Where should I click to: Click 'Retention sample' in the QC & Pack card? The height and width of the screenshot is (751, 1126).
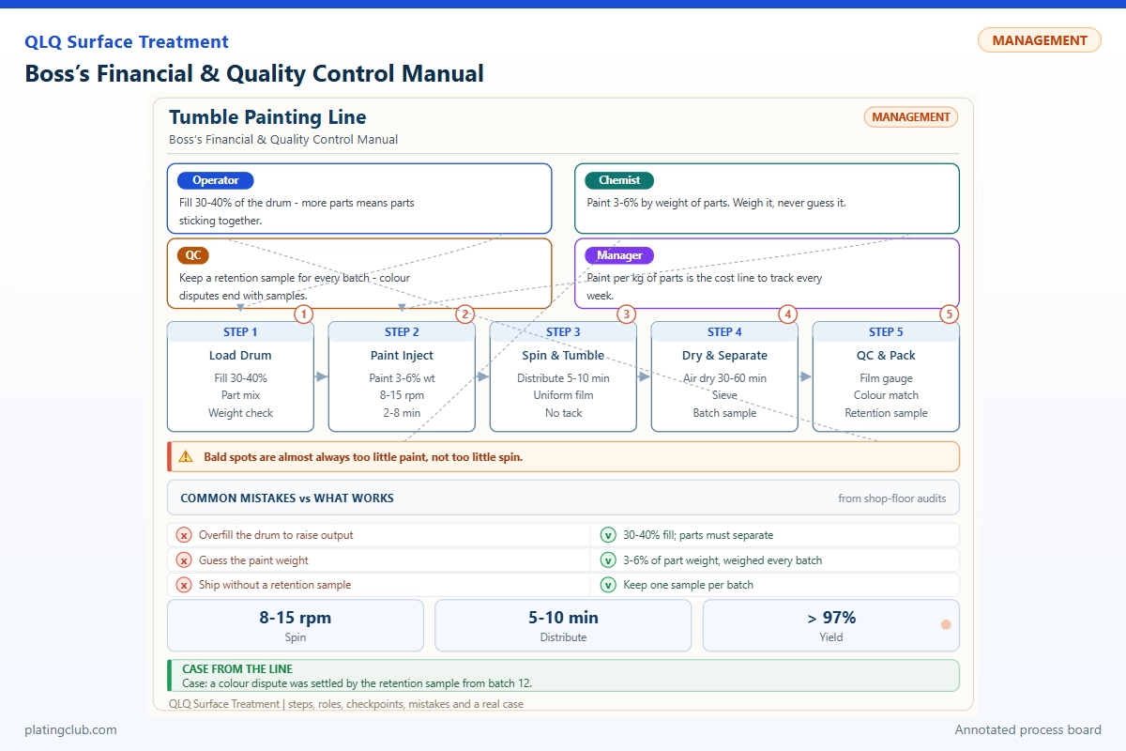pyautogui.click(x=886, y=413)
